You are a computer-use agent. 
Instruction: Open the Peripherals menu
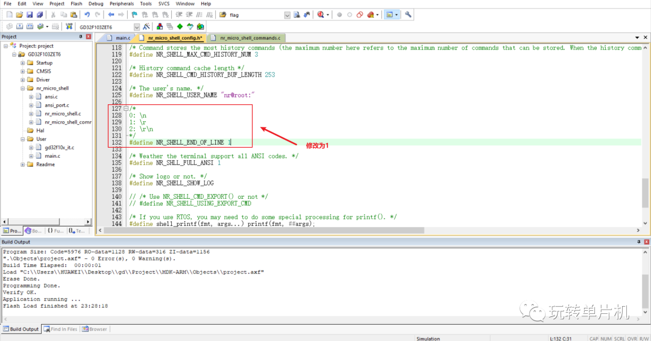(122, 4)
